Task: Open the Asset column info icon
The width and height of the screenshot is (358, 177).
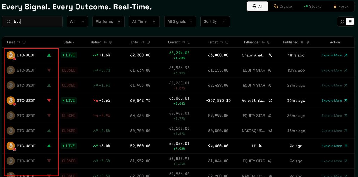Action: (x=24, y=42)
